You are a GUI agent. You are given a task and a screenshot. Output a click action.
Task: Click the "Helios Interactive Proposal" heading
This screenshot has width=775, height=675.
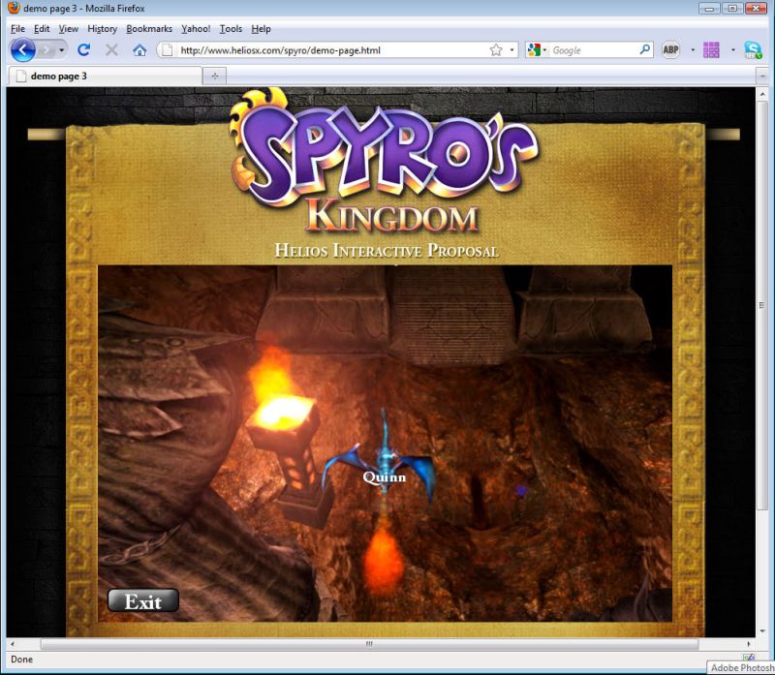coord(387,250)
